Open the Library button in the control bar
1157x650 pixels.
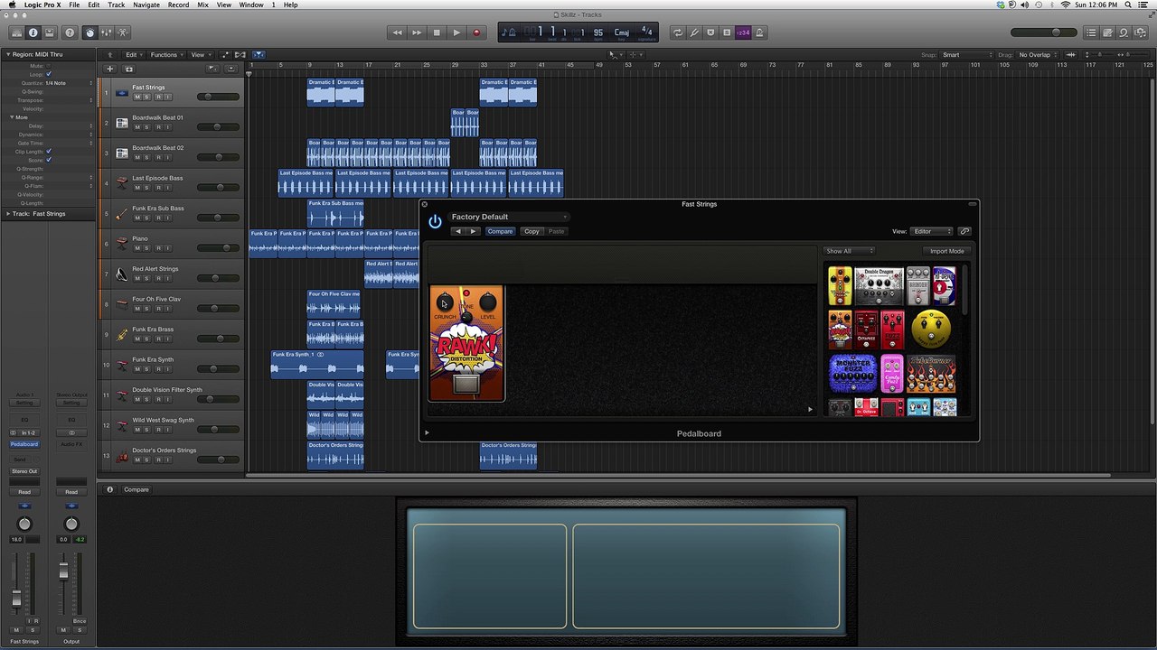pos(16,32)
